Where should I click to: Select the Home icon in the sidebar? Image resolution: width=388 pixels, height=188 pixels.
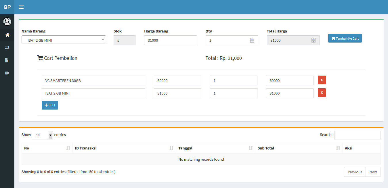click(x=7, y=35)
